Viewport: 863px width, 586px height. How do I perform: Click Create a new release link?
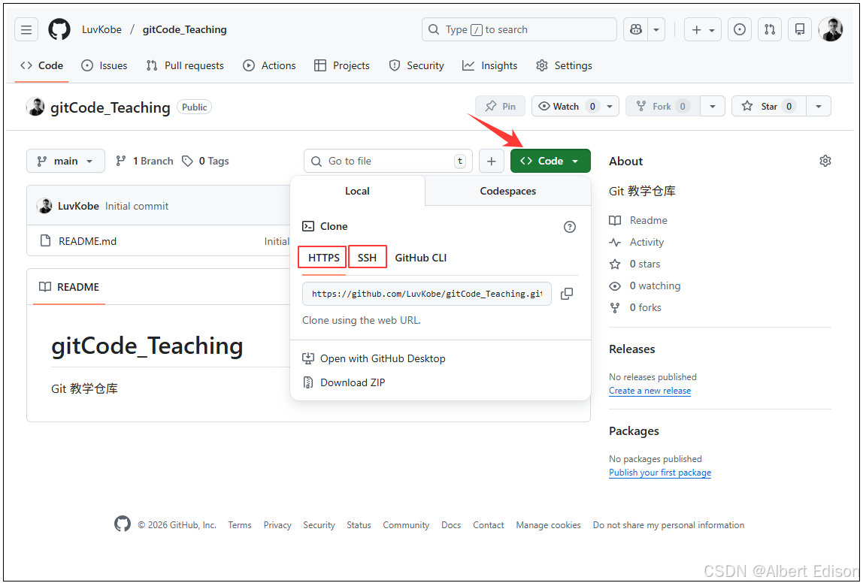(x=650, y=391)
